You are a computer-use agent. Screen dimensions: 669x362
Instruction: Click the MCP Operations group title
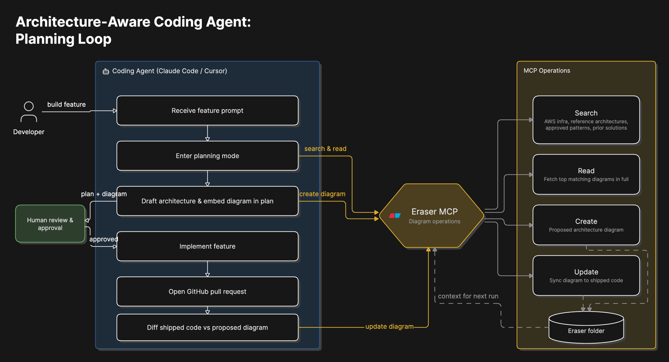click(x=547, y=71)
